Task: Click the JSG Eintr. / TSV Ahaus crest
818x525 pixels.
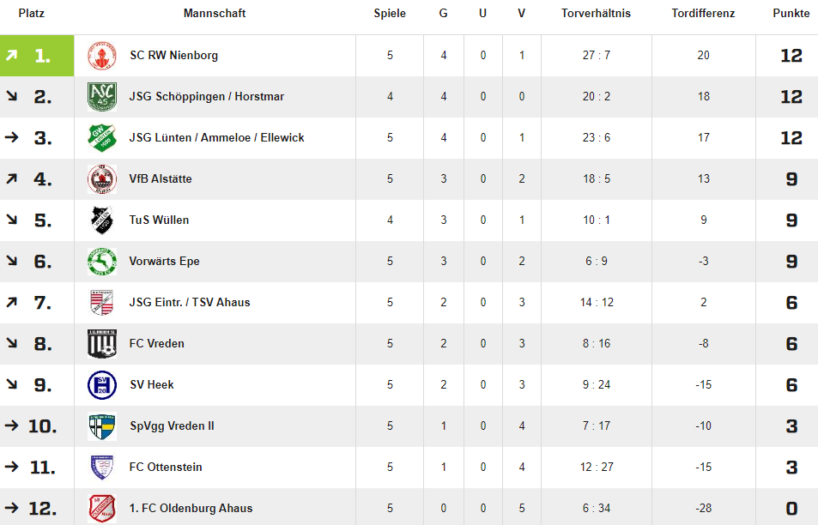Action: (102, 302)
